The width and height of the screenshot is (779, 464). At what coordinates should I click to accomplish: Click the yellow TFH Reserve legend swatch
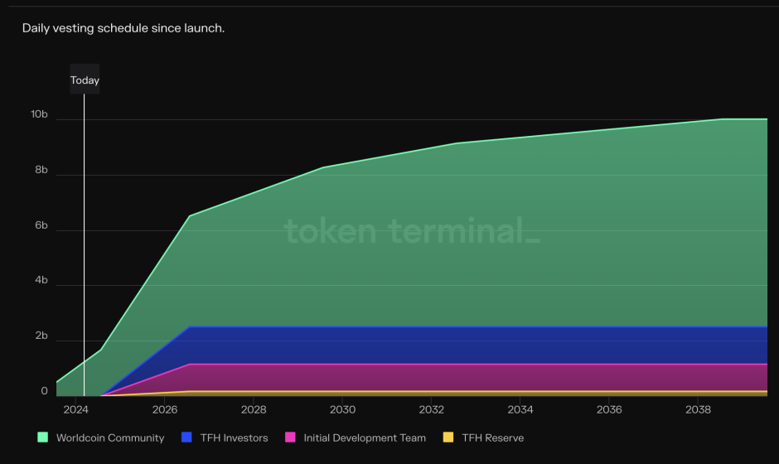point(448,437)
